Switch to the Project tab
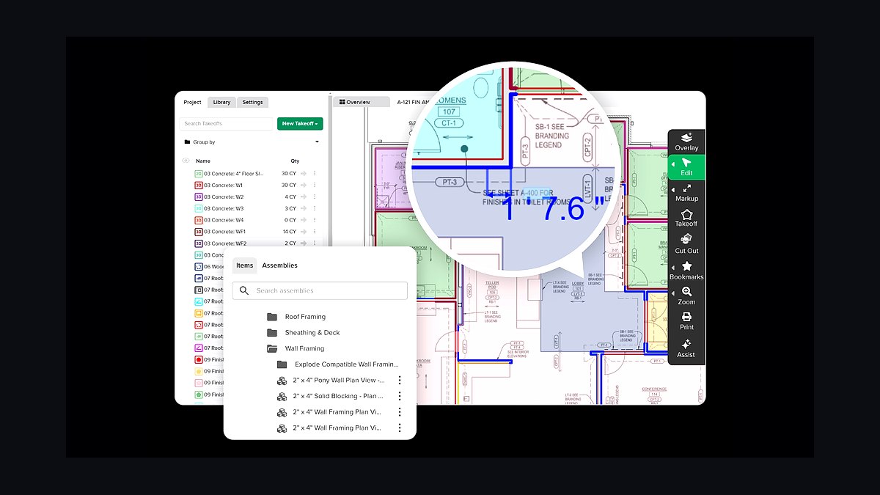The width and height of the screenshot is (880, 495). (192, 103)
